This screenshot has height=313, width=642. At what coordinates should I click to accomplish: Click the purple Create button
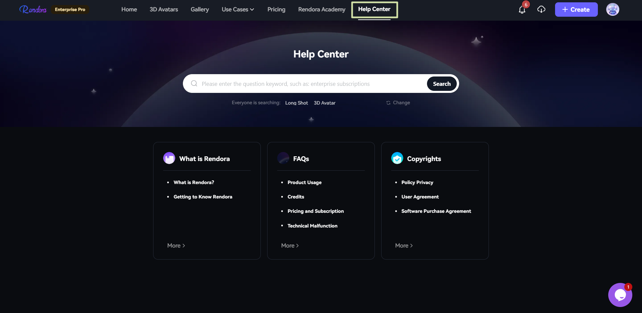tap(576, 9)
